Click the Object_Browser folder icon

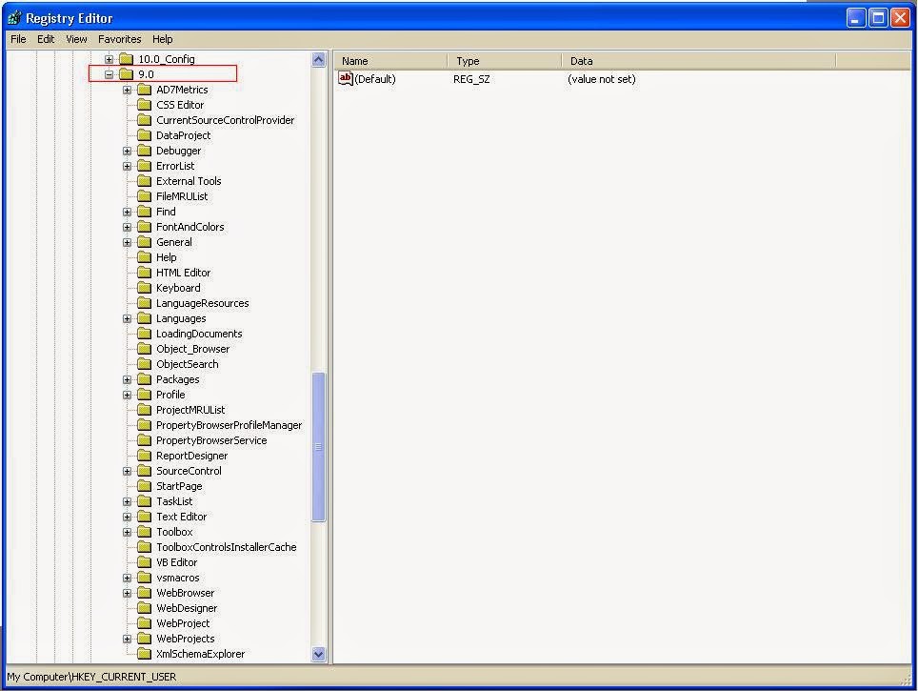[144, 348]
